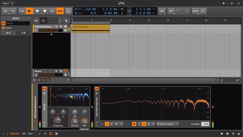Add device after Spectrum Analyzer

point(213,107)
